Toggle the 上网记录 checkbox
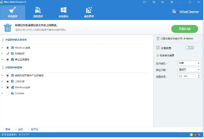Image resolution: width=204 pixels, height=139 pixels. (x=7, y=81)
